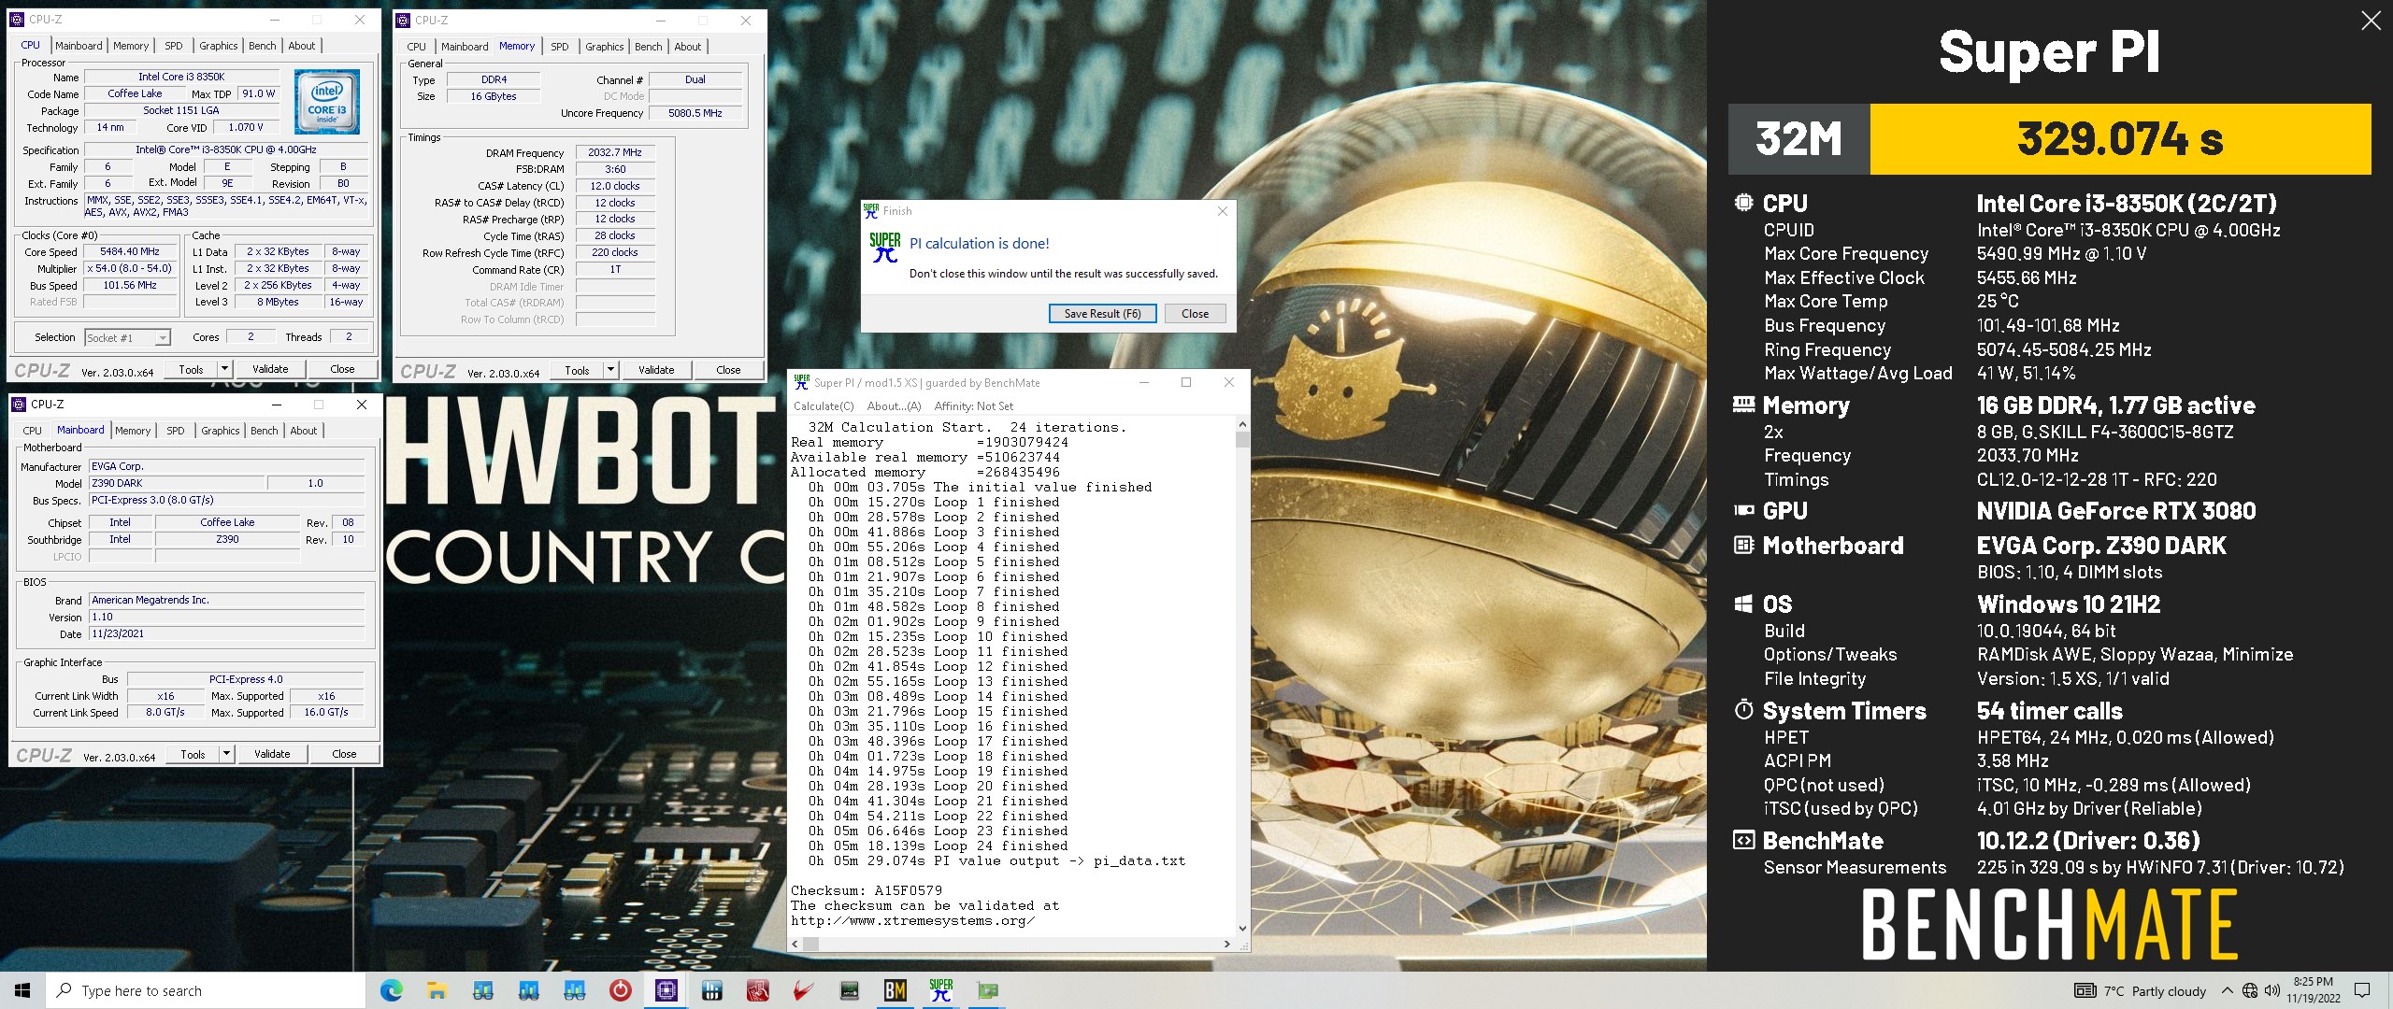
Task: Click the 329.074 s result in BenchMate panel
Action: tap(2120, 138)
